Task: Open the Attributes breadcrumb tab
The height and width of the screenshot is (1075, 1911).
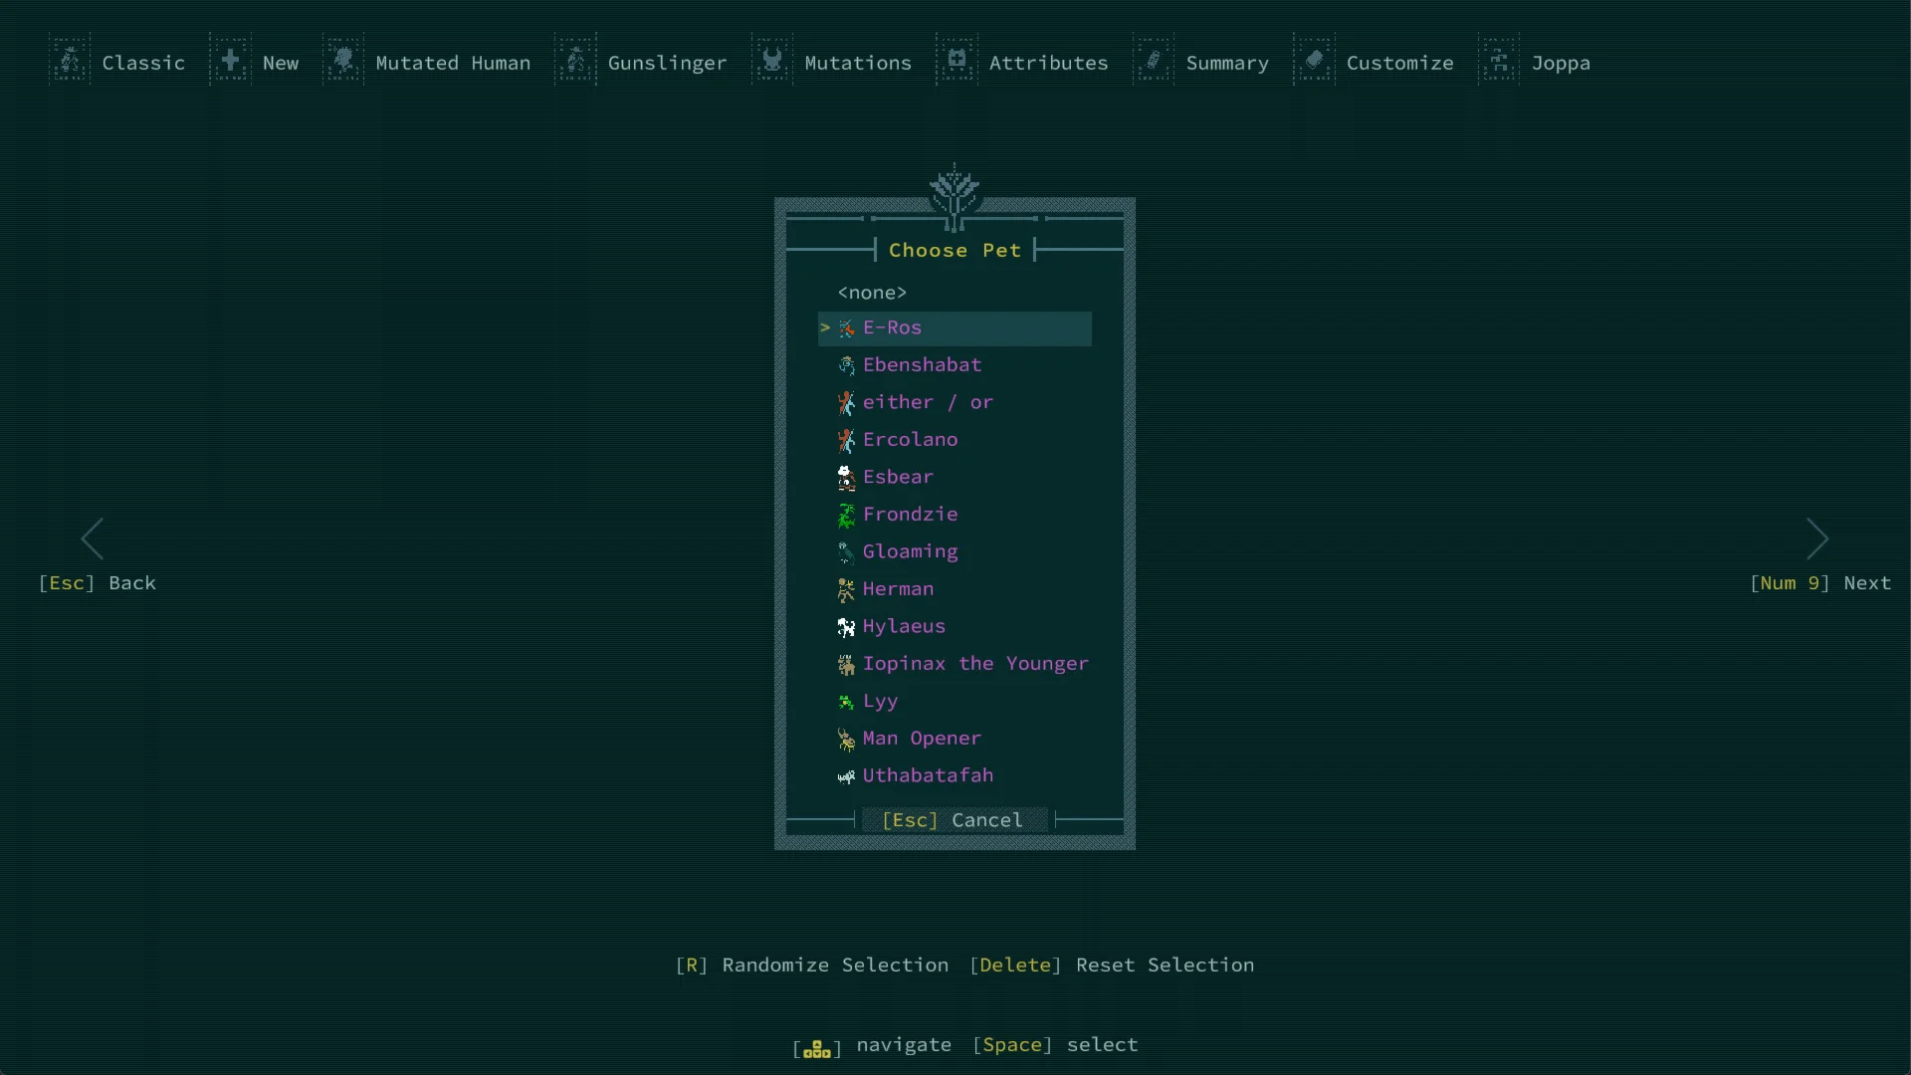Action: pyautogui.click(x=1047, y=63)
